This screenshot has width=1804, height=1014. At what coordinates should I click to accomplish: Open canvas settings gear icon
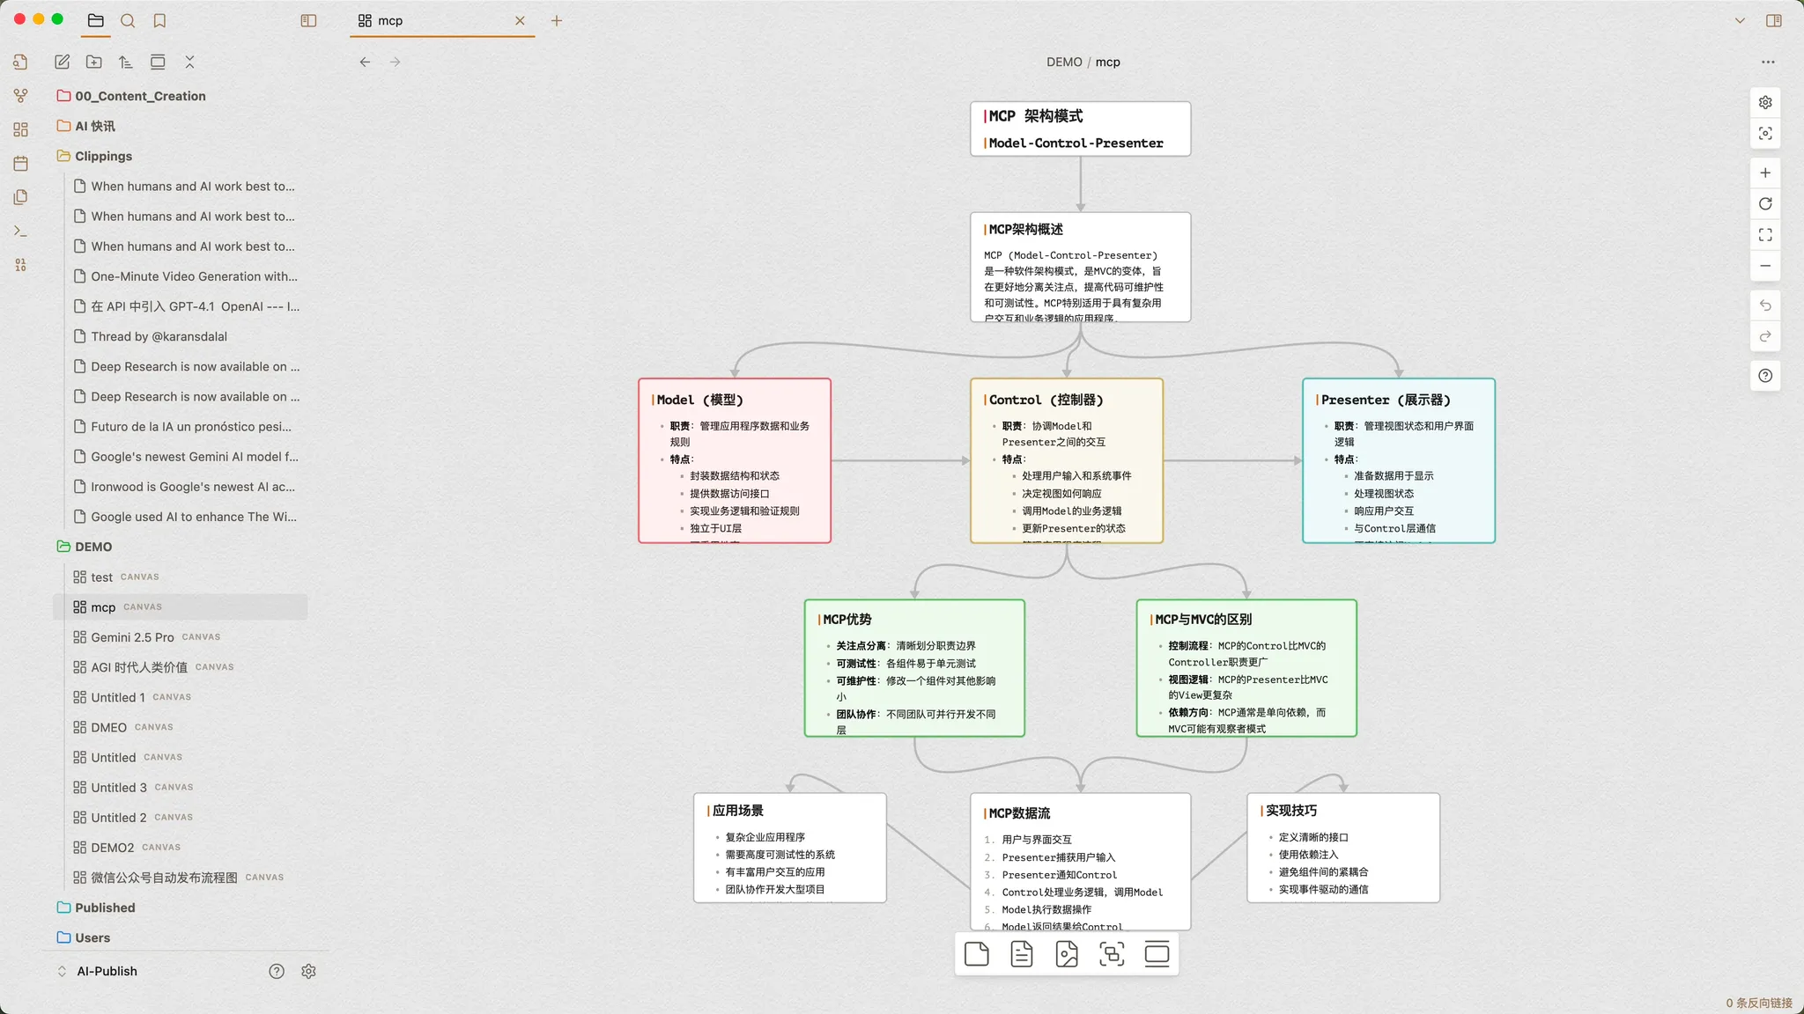coord(1765,102)
